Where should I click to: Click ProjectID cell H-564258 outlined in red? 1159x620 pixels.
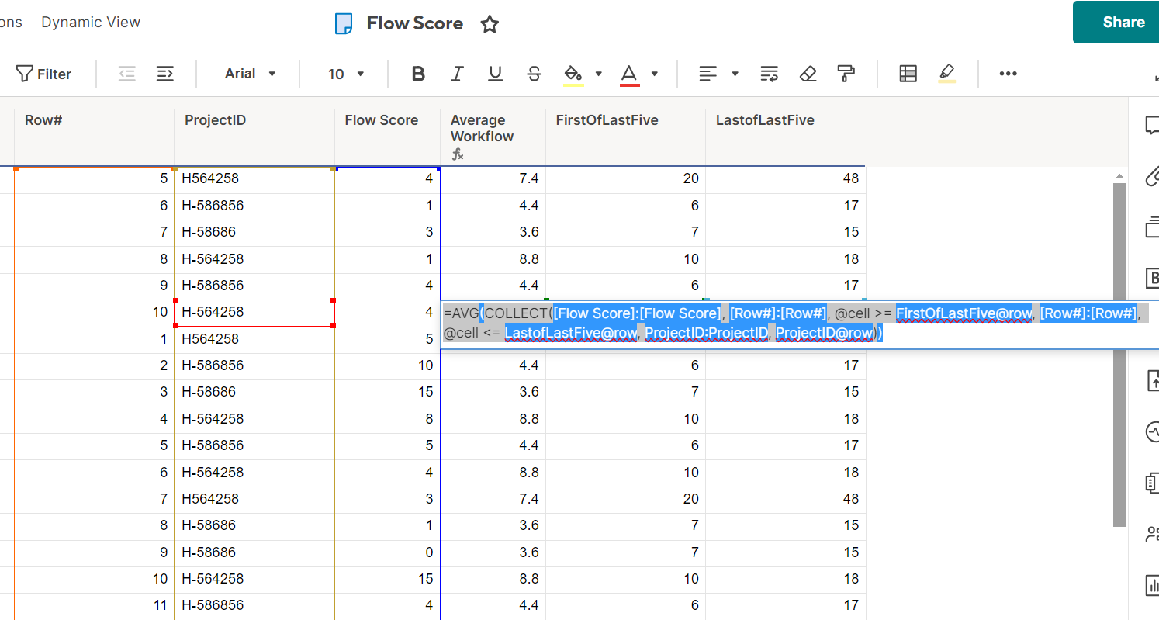point(254,312)
